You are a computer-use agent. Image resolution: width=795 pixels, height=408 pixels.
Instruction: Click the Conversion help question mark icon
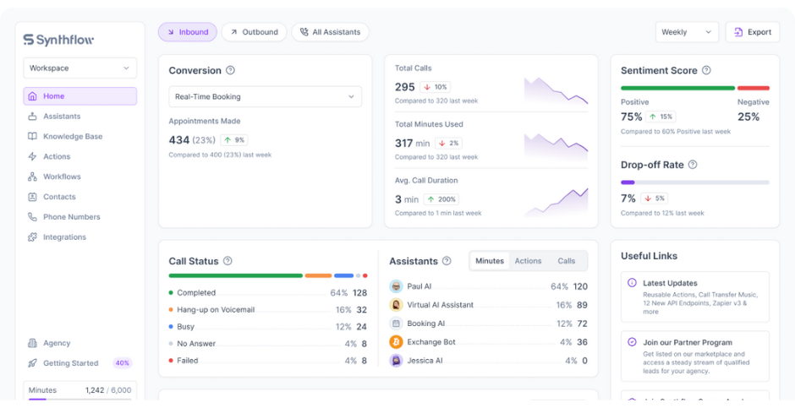point(230,70)
